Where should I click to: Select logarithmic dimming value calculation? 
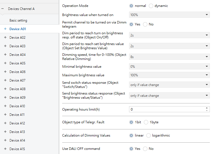pos(148,135)
